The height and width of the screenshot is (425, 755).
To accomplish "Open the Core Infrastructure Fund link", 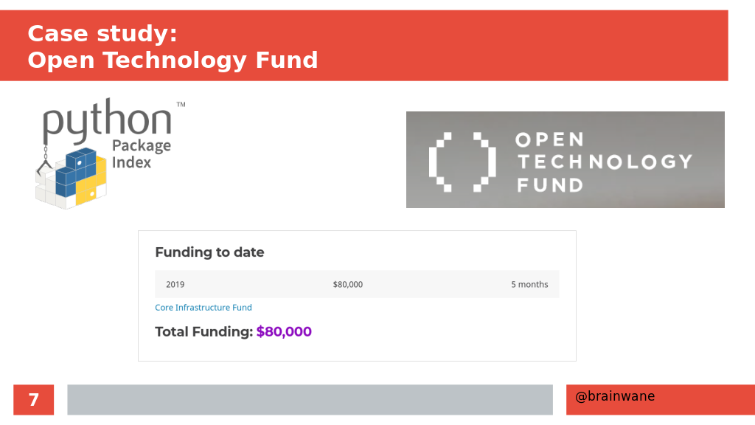I will (203, 308).
